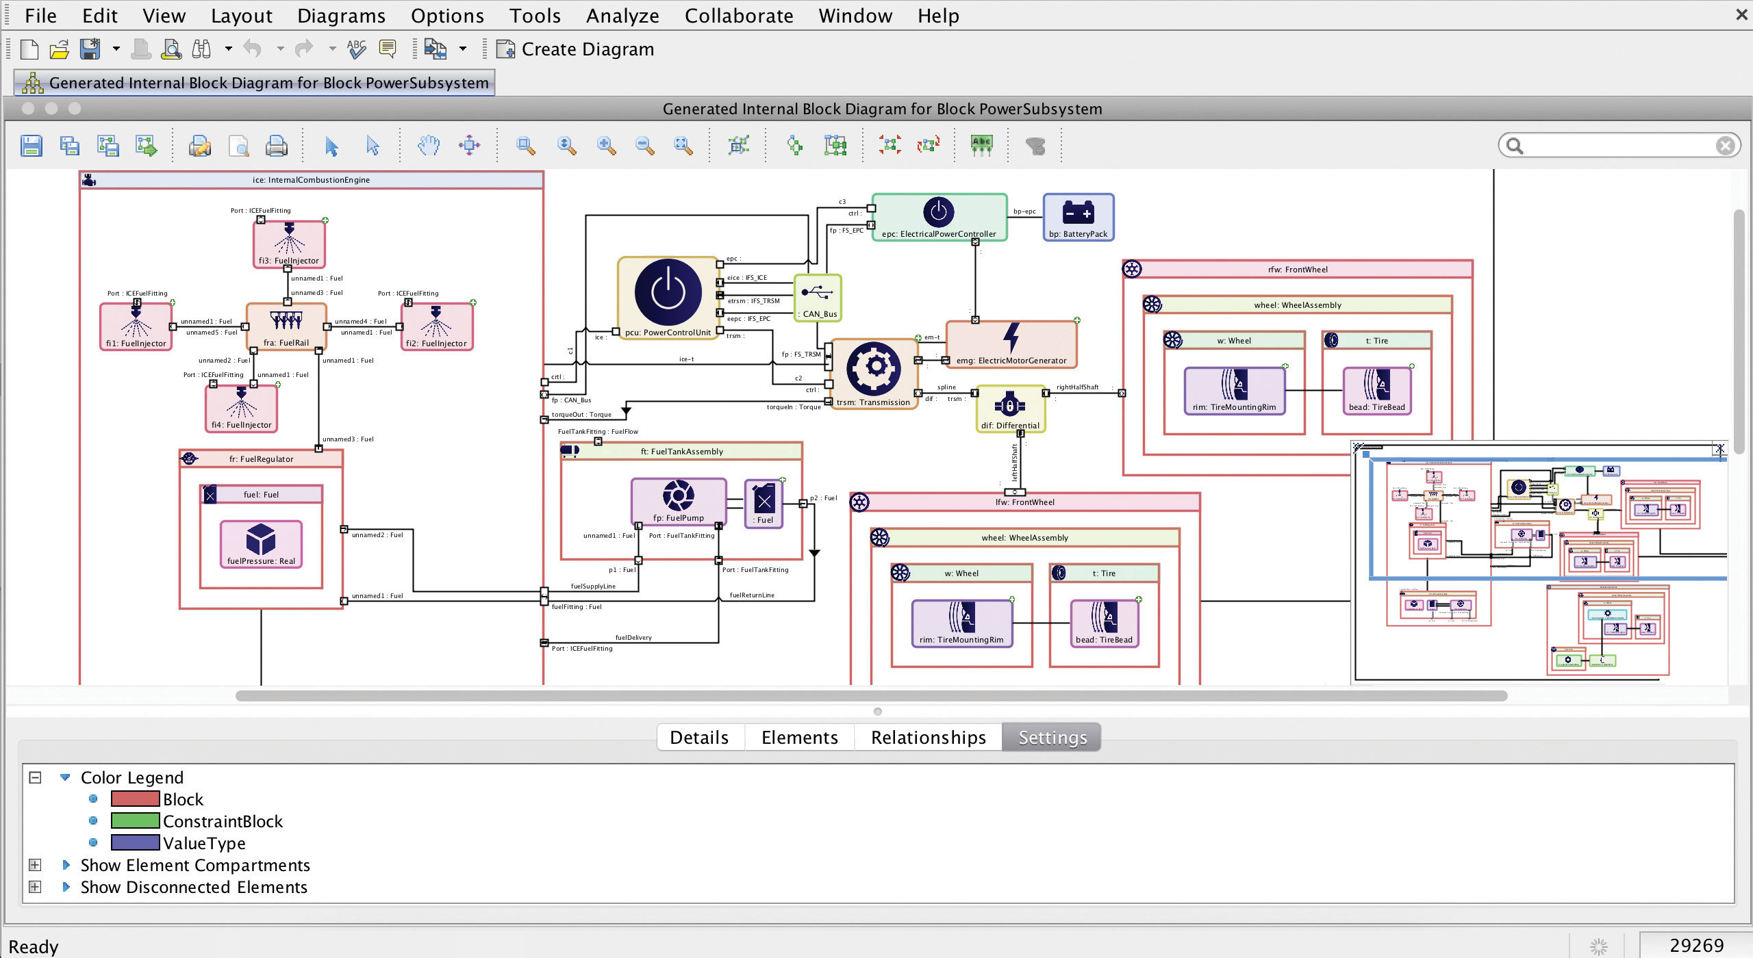Click the spell check ABC icon
This screenshot has width=1753, height=958.
click(356, 49)
